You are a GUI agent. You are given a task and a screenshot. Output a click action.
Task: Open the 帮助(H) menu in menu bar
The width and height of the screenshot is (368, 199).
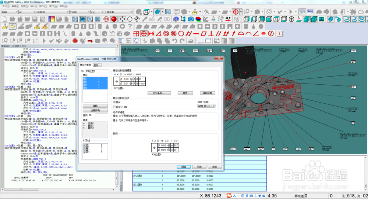[x=63, y=6]
